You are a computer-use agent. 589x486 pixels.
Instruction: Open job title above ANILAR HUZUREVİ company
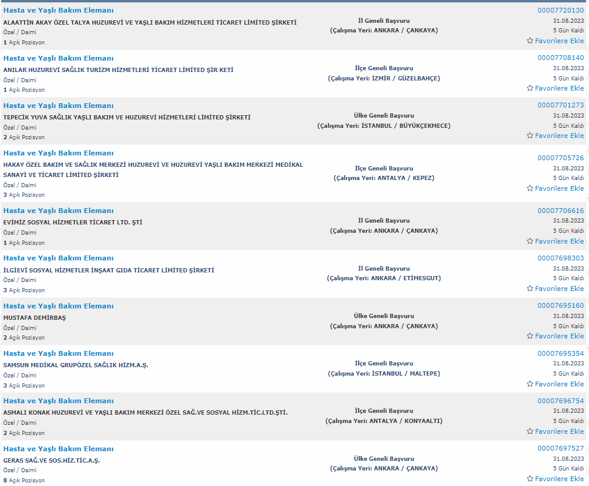pyautogui.click(x=58, y=58)
